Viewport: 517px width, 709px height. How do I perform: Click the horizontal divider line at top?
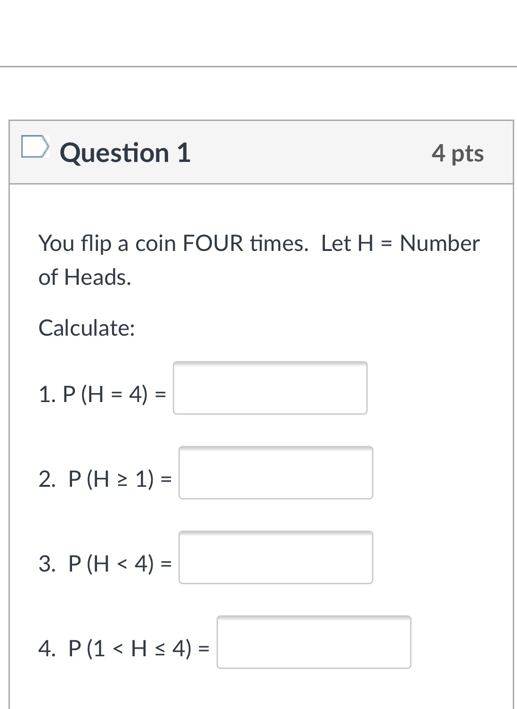point(258,66)
